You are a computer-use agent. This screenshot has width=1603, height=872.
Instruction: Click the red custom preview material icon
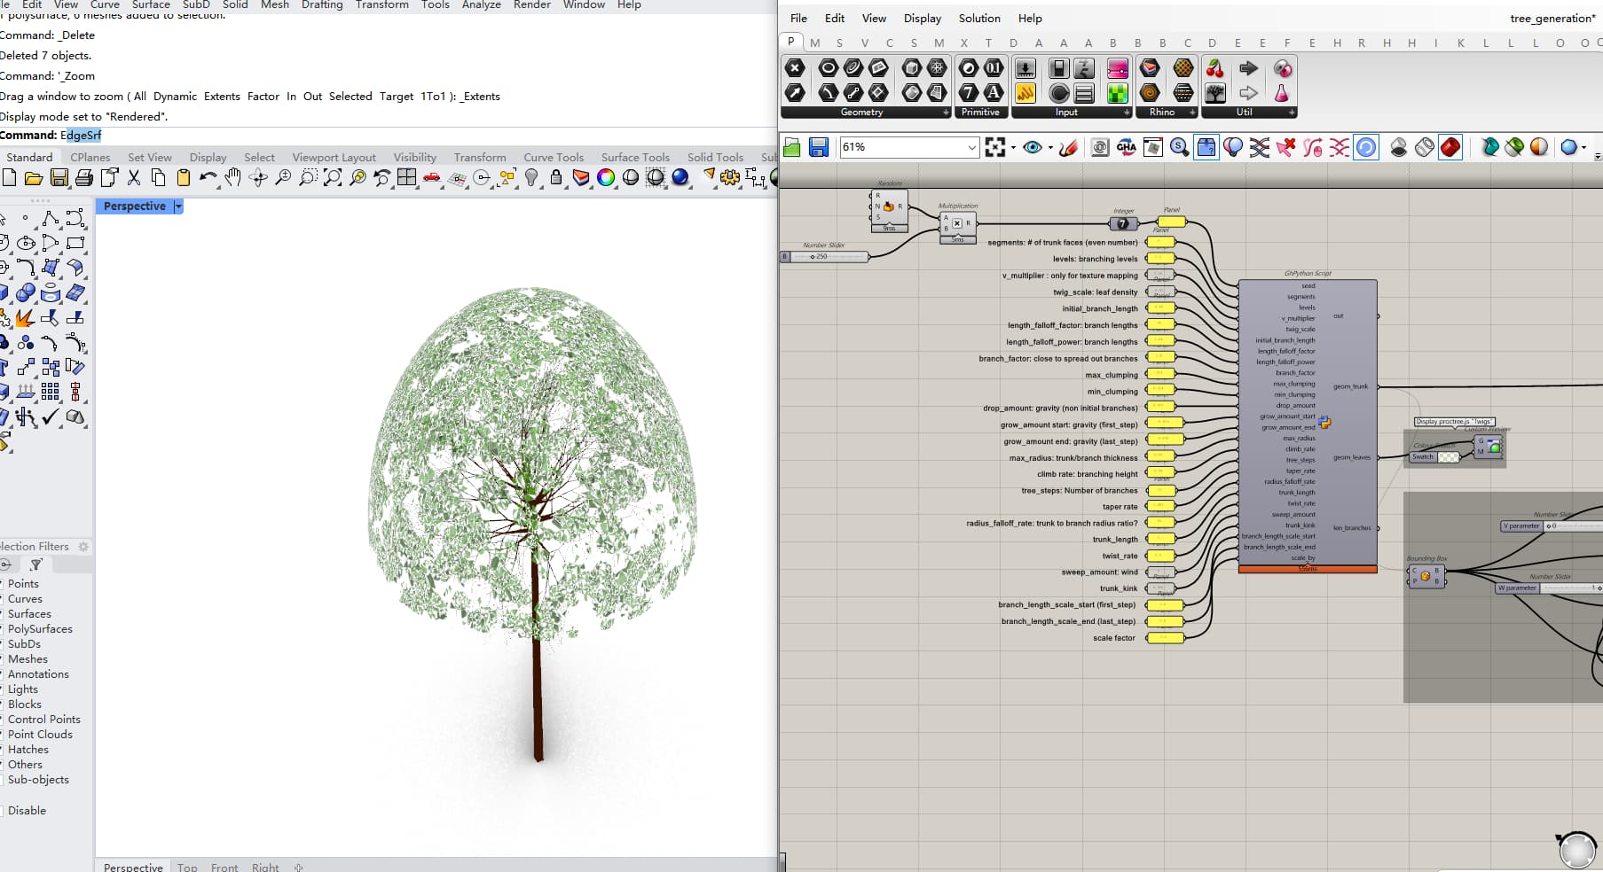point(1450,147)
